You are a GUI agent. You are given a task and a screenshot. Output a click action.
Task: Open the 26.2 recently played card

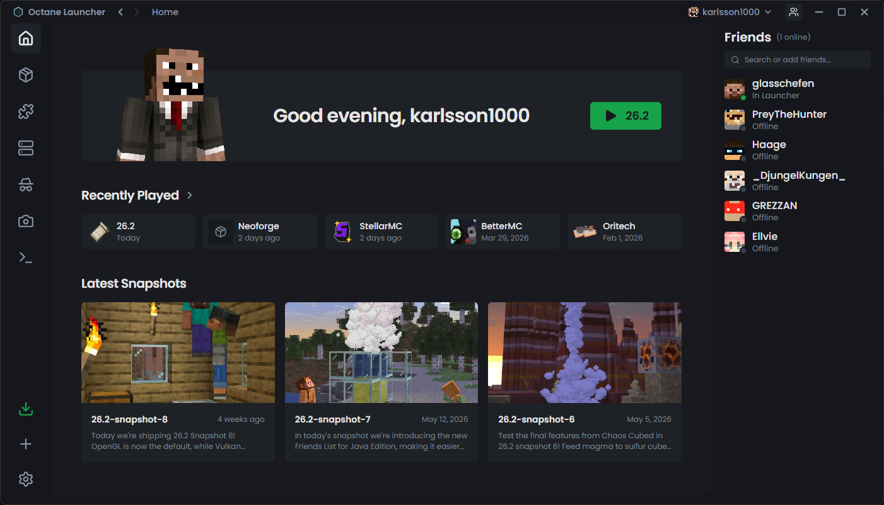point(138,232)
